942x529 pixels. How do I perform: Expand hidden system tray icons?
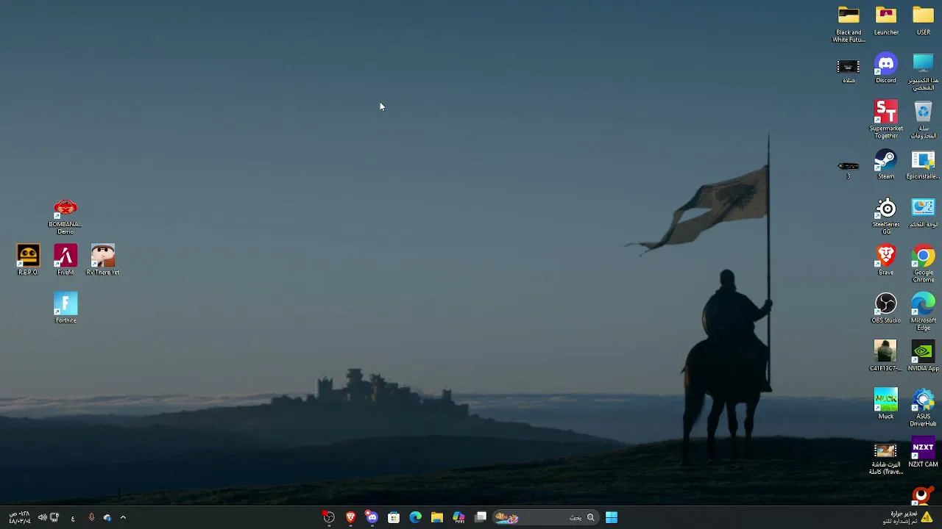click(123, 517)
